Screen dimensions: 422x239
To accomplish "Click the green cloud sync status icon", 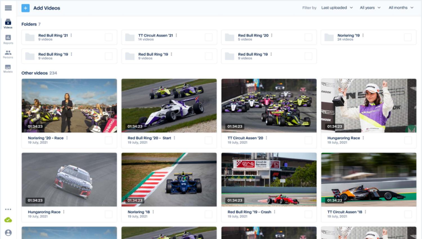I will tap(8, 220).
